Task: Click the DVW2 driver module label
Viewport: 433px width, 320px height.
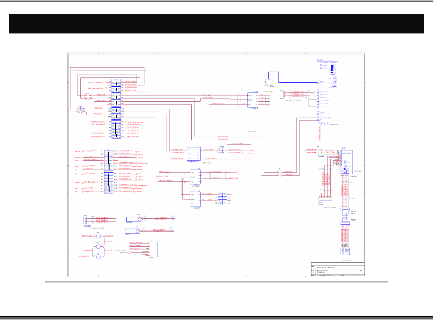Action: (x=320, y=60)
